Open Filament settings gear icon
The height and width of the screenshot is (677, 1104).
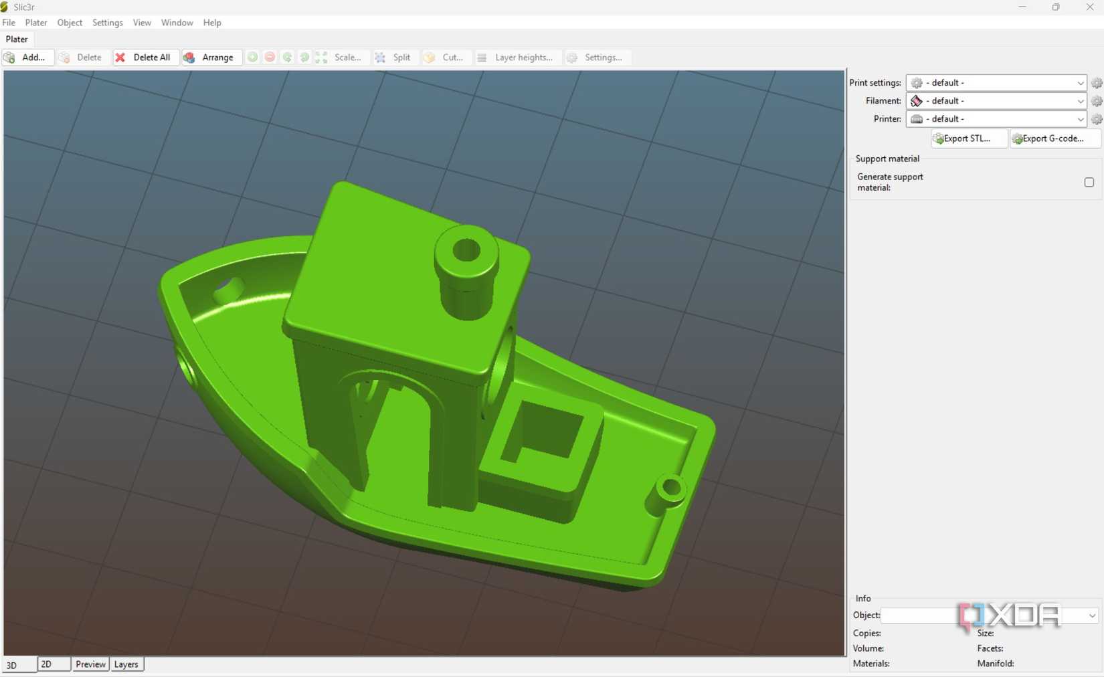[1097, 101]
